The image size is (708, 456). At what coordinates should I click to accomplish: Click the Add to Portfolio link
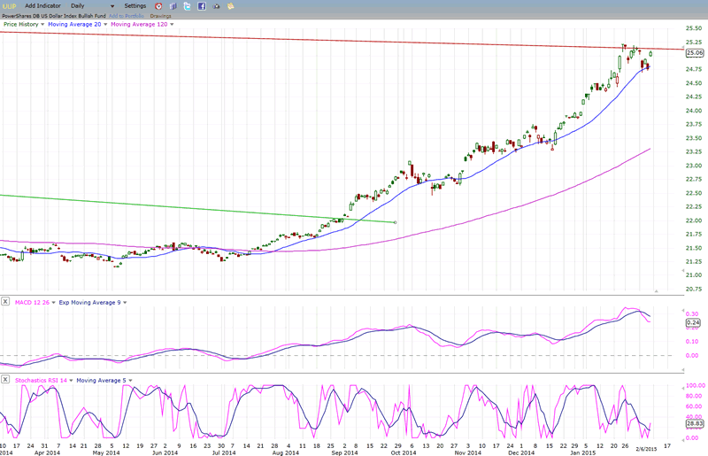(x=127, y=16)
